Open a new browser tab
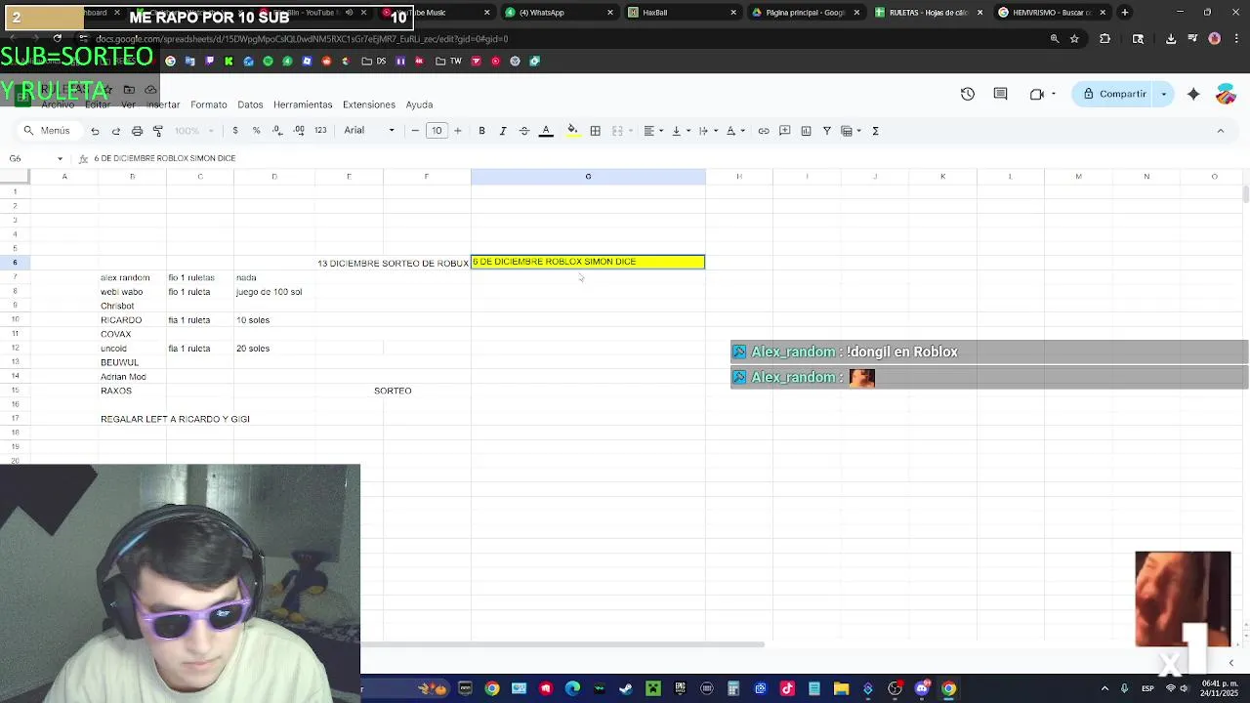 pos(1125,13)
